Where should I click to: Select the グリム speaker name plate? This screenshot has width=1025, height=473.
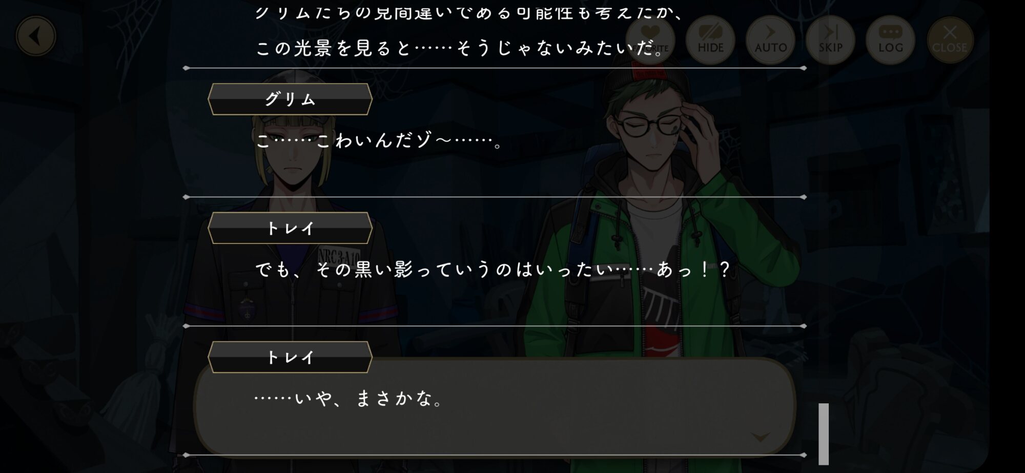290,99
